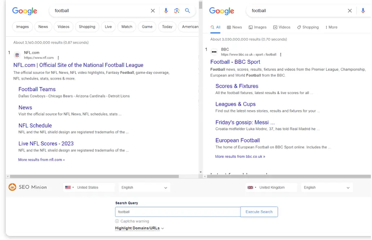
Task: Clear the right pane search box
Action: [x=350, y=11]
